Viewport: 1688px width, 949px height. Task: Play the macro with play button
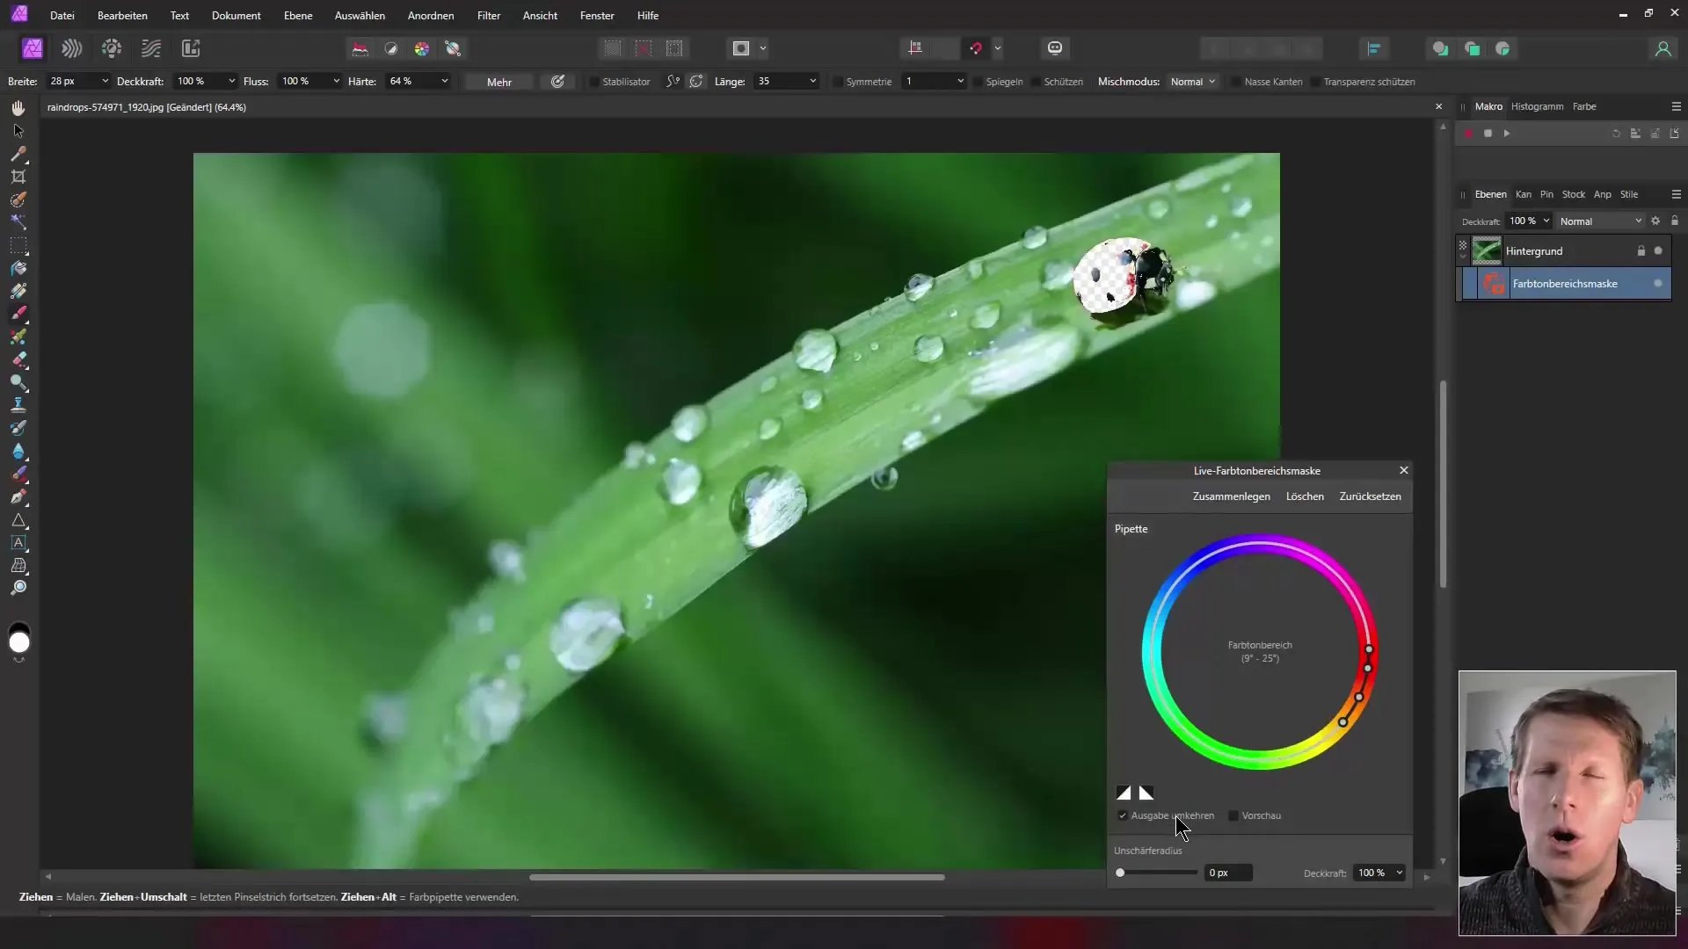pyautogui.click(x=1507, y=134)
